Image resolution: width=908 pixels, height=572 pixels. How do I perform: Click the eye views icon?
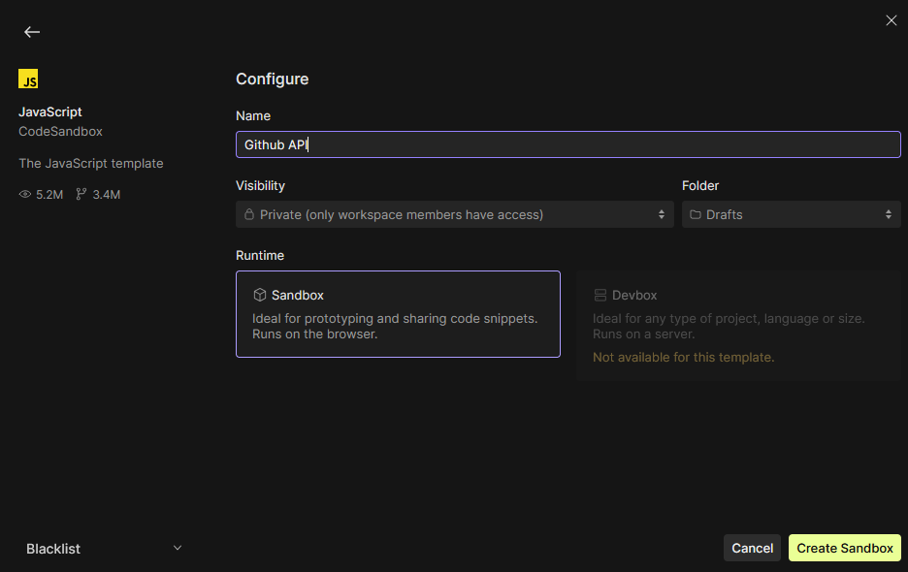[x=25, y=195]
